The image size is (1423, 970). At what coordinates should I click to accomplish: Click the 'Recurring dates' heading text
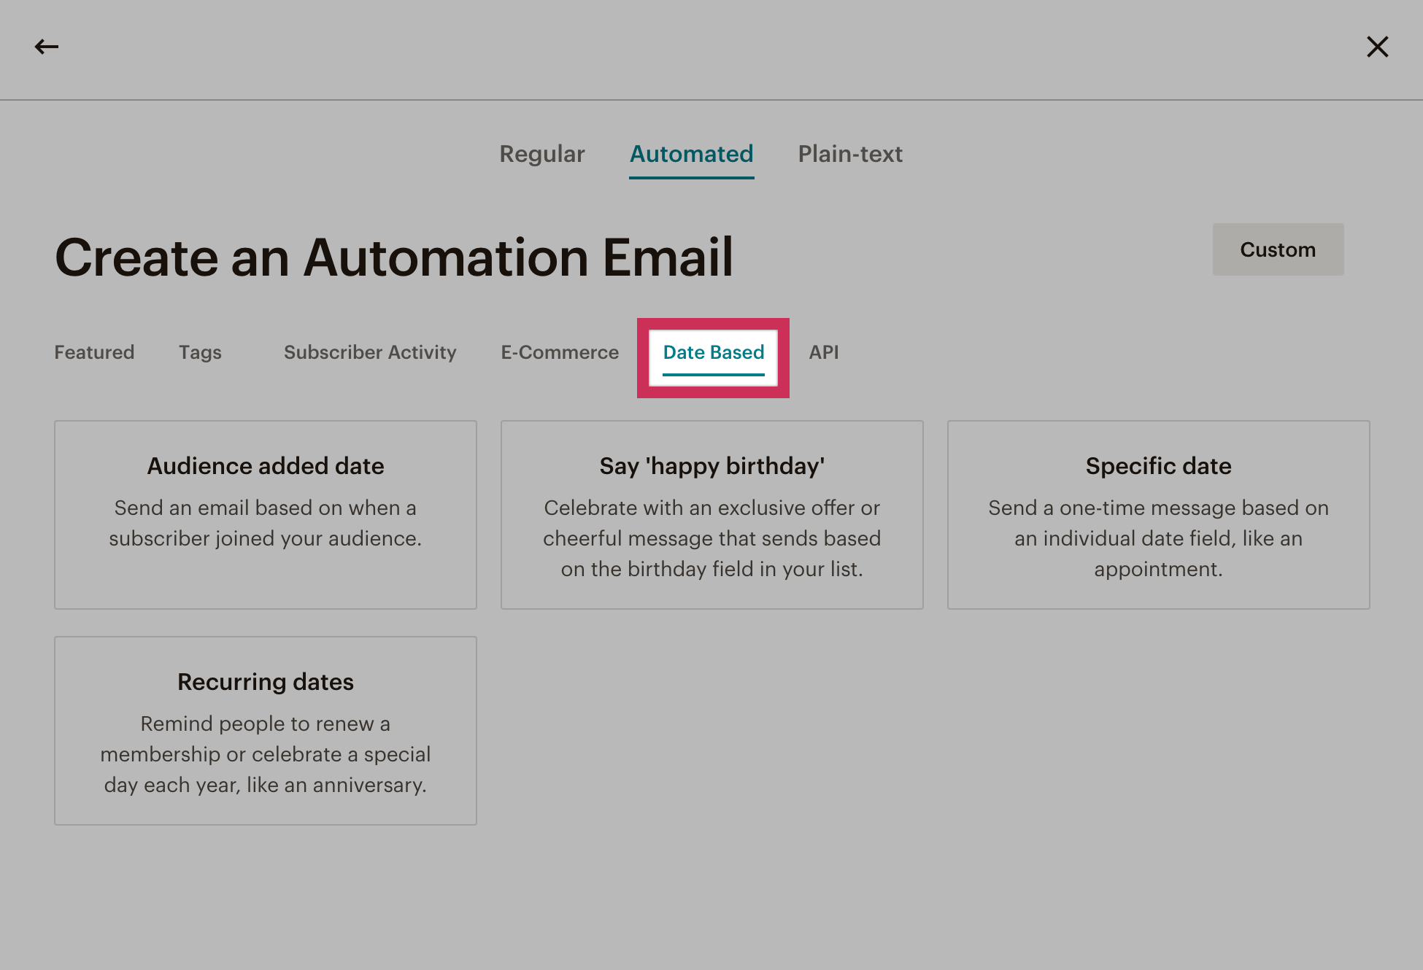[x=266, y=682]
